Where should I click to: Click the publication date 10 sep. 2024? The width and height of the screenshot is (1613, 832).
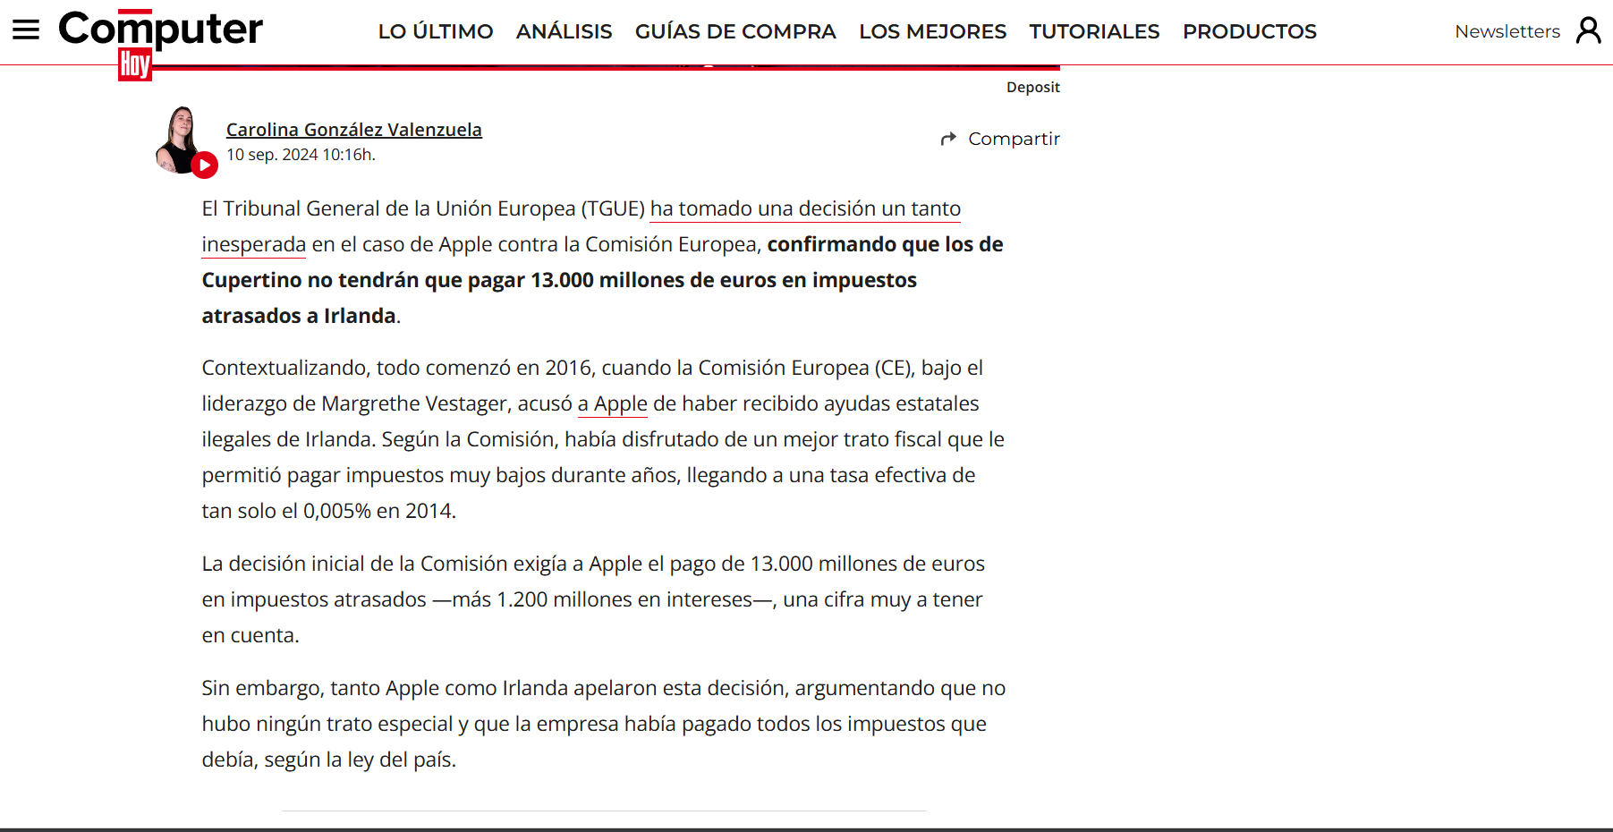pos(301,155)
